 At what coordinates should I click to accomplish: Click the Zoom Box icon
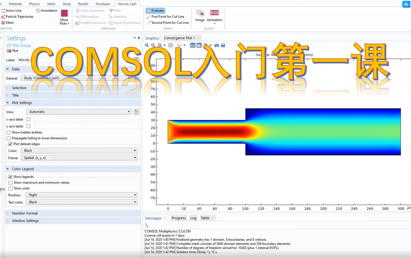[x=159, y=45]
